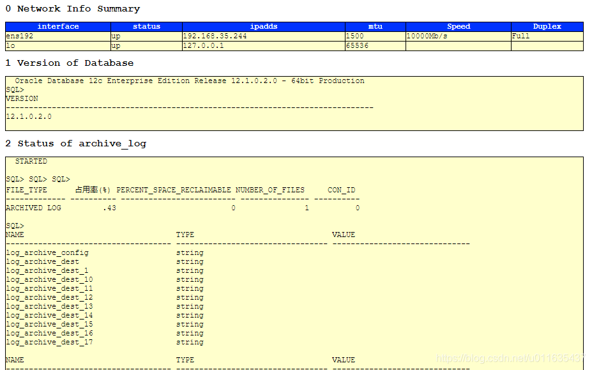
Task: Click the '2 Status of archive_log' heading
Action: 75,144
